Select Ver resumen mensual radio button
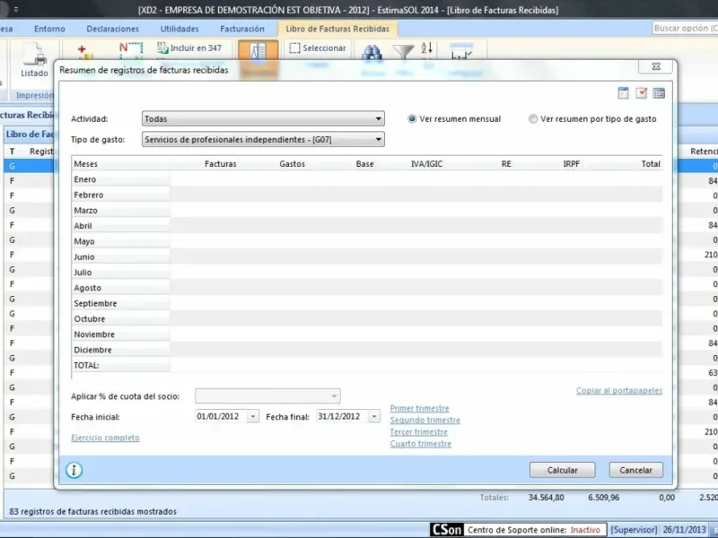 click(x=412, y=119)
